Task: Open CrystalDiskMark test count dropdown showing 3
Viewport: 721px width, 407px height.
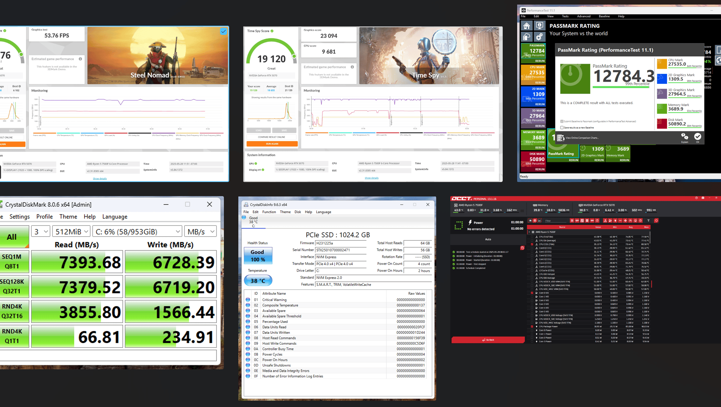Action: 41,232
